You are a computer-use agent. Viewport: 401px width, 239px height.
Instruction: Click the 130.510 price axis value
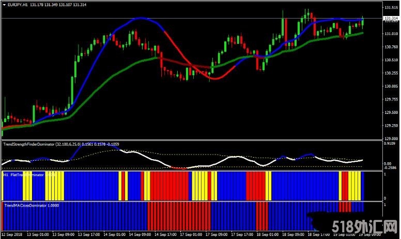391,60
